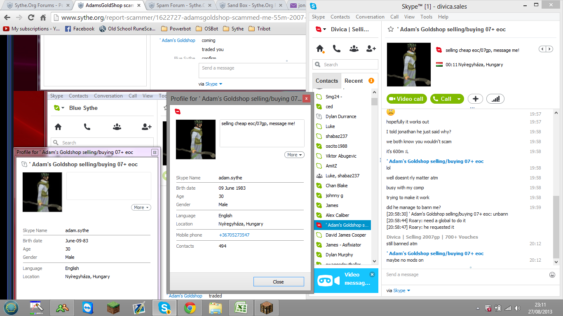Open the Powerbot bookmarks folder

click(176, 29)
